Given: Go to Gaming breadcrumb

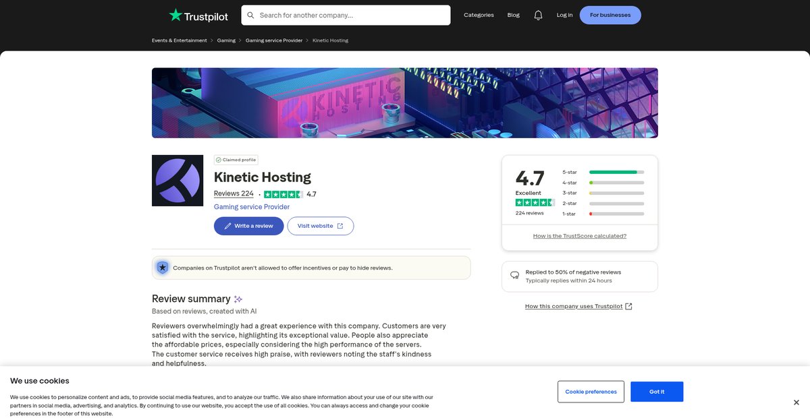Looking at the screenshot, I should point(226,40).
